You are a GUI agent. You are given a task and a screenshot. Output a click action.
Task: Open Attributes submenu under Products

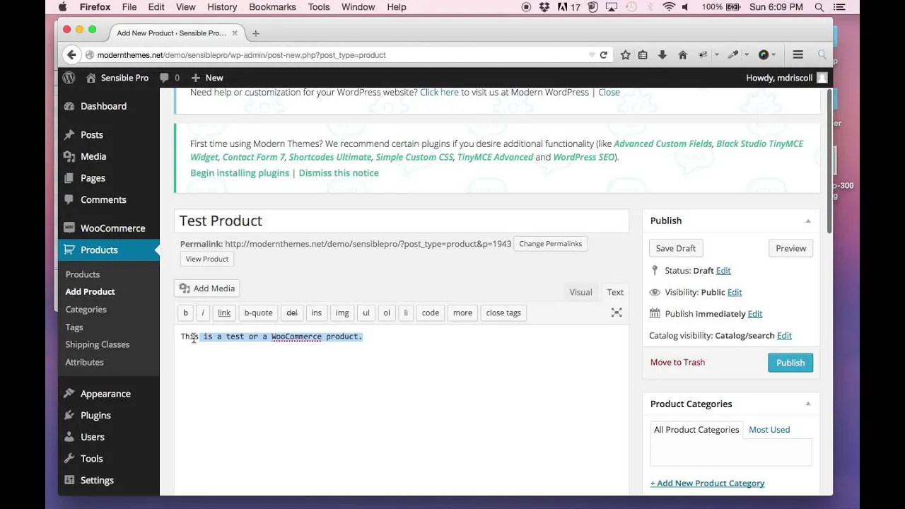click(84, 362)
